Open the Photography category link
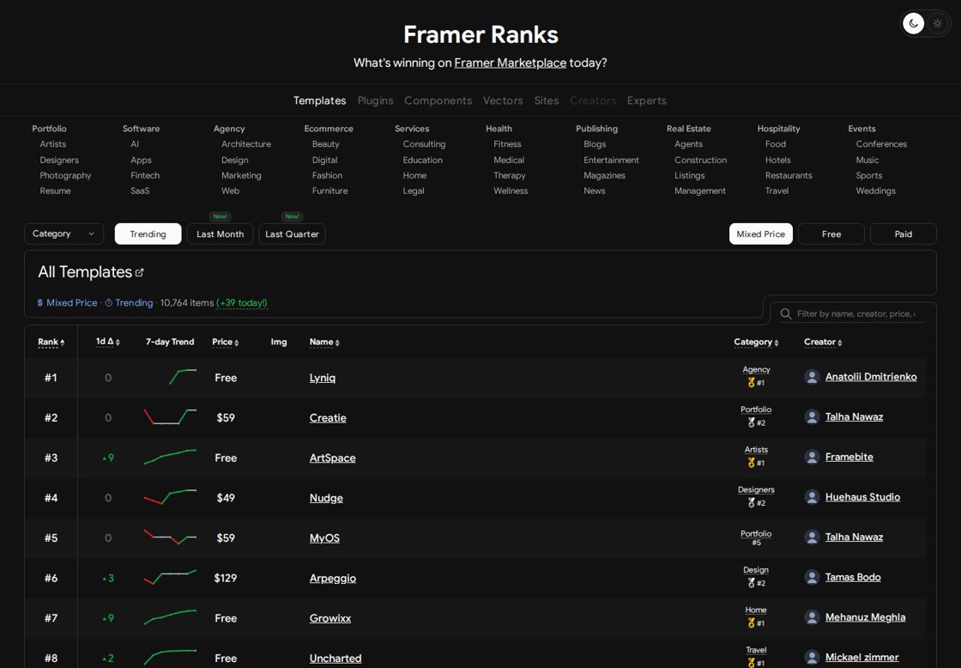Screen dimensions: 961x668 pyautogui.click(x=65, y=175)
